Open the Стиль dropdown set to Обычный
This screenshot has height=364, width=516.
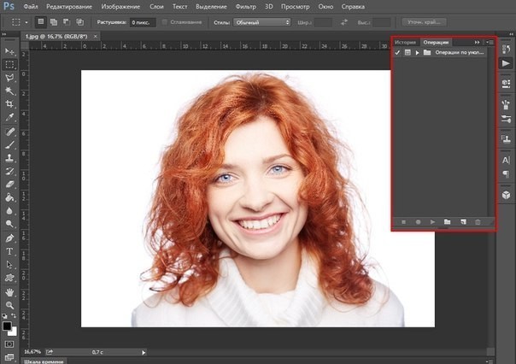(x=262, y=22)
